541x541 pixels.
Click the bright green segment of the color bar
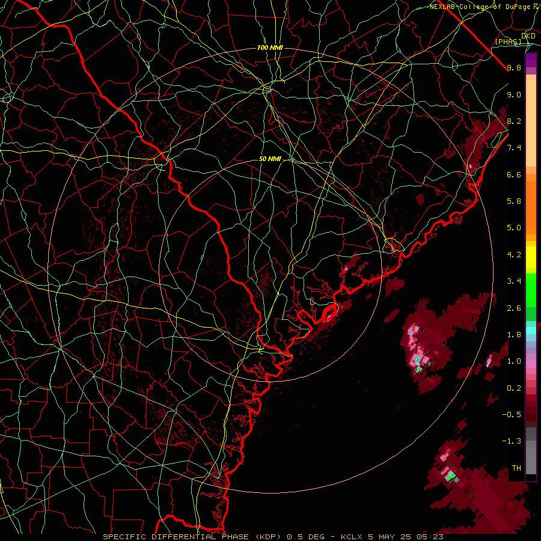coord(531,290)
